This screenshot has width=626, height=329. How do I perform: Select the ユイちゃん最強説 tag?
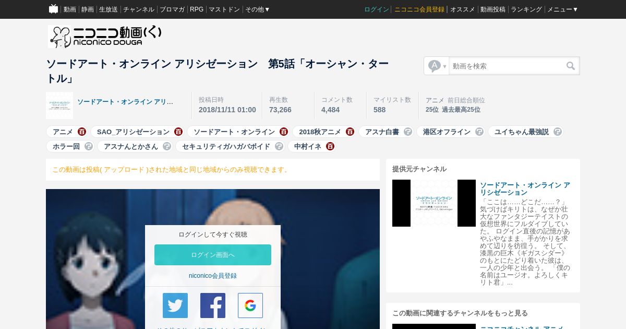tap(522, 132)
